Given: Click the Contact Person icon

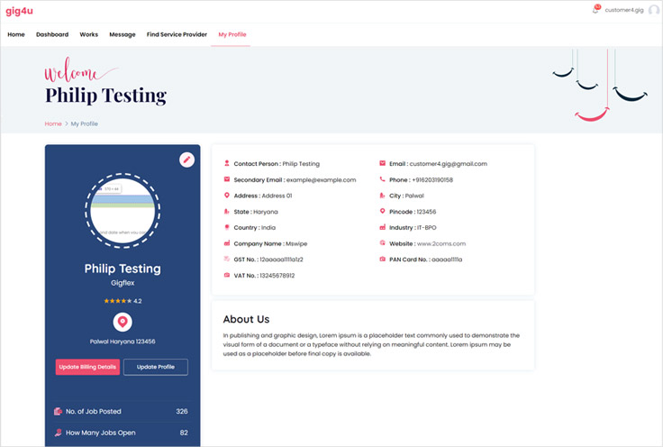Looking at the screenshot, I should coord(226,164).
